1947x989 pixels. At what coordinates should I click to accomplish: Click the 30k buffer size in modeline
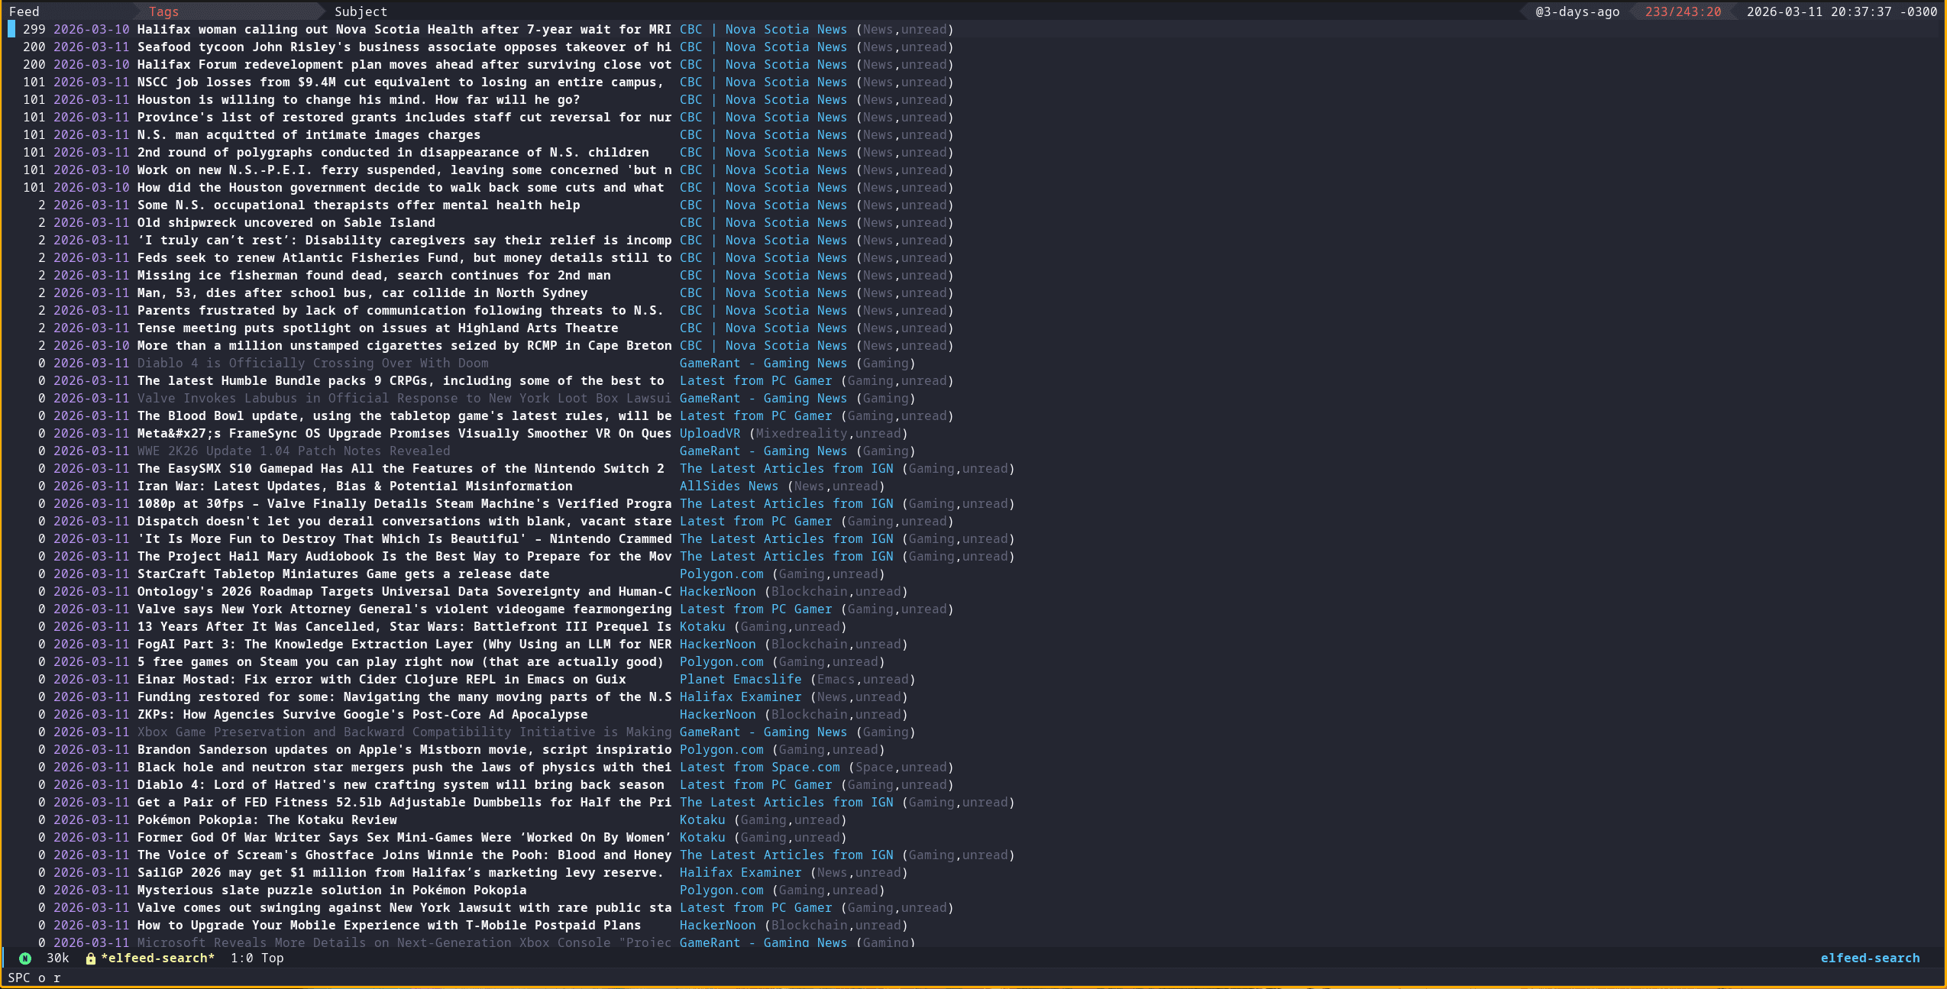coord(58,958)
